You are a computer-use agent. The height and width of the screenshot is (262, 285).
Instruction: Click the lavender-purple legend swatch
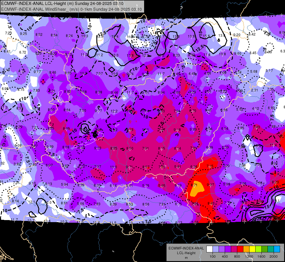click(x=222, y=249)
